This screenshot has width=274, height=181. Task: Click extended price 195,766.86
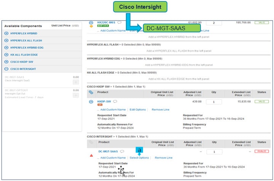(x=243, y=22)
